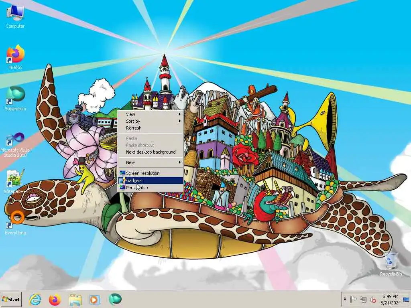Open Windows Explorer folder on taskbar
Screen dimensions: 411x308
[x=75, y=300]
